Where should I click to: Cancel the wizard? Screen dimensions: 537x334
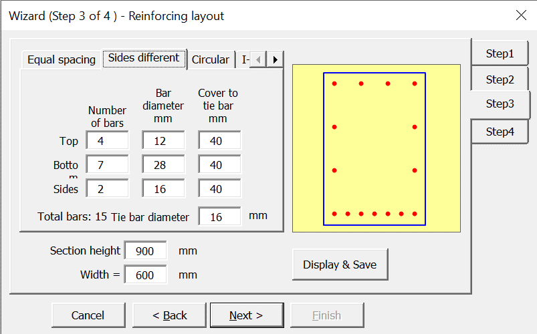88,315
